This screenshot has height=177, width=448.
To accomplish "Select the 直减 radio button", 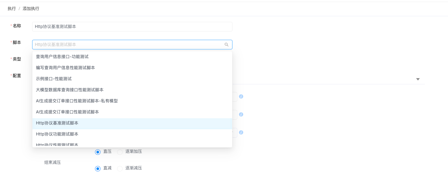I will pos(98,168).
